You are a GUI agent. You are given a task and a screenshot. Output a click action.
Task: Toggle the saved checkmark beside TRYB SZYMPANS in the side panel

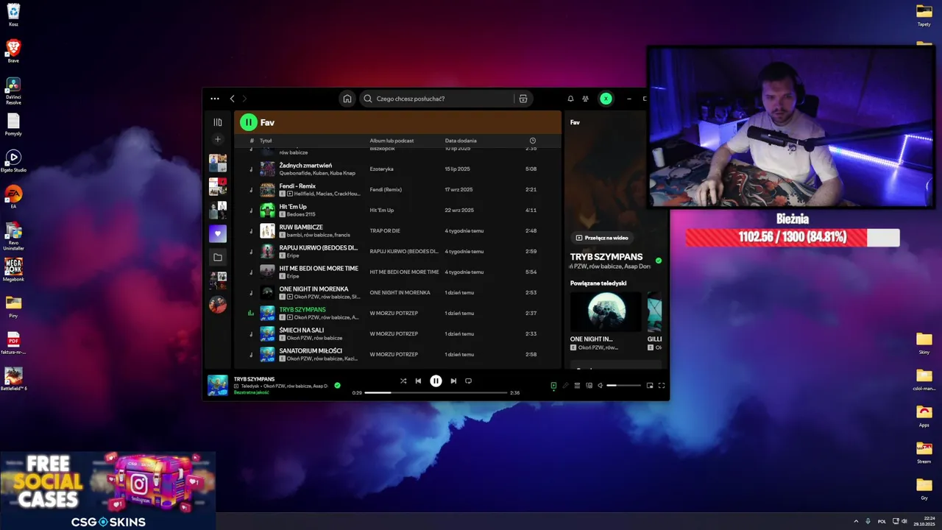point(659,261)
